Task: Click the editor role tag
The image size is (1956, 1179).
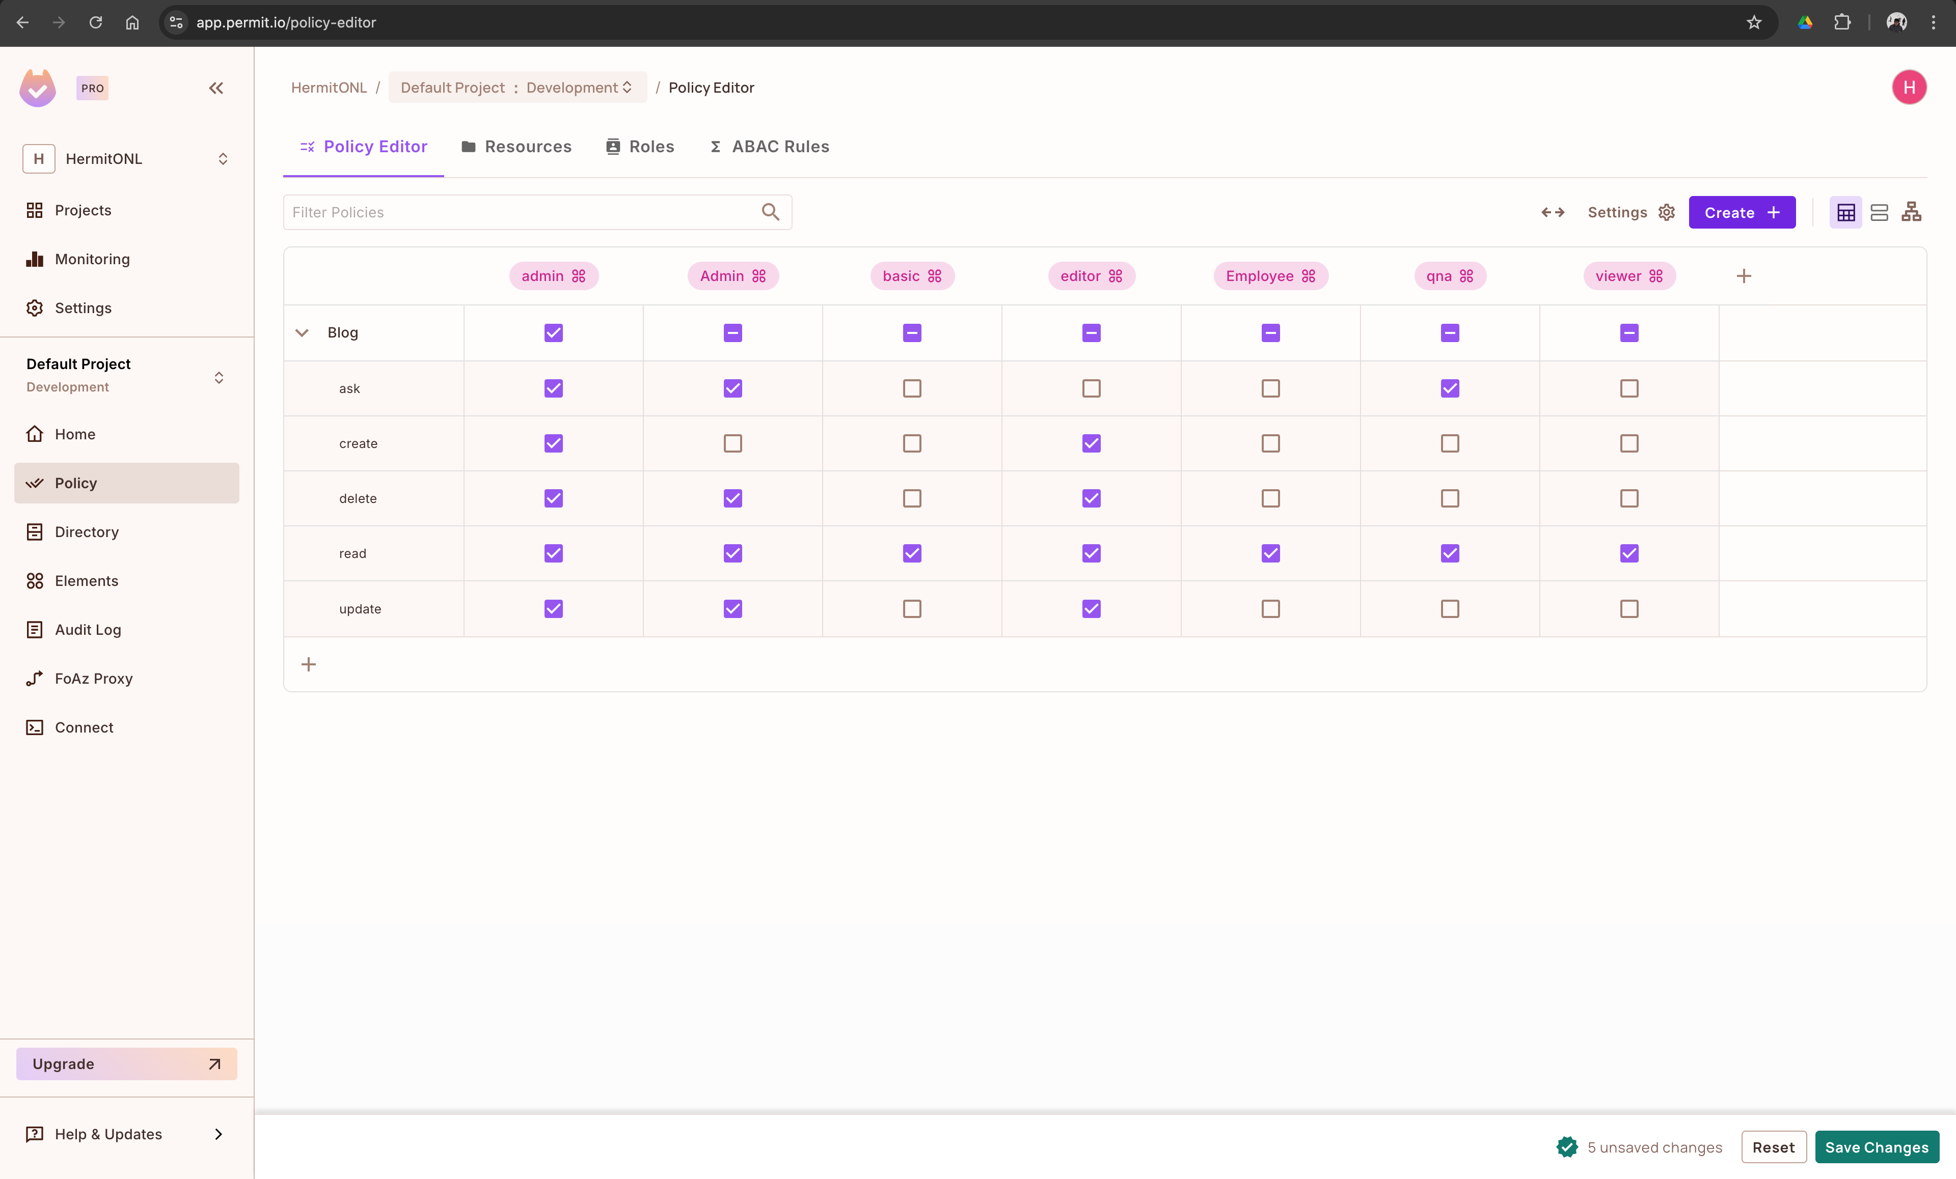Action: [1091, 276]
